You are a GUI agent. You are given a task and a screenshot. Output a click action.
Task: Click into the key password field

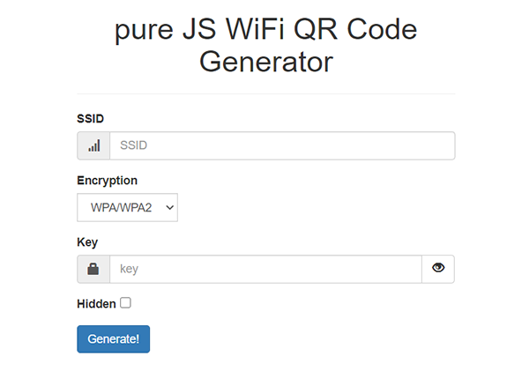(x=264, y=269)
